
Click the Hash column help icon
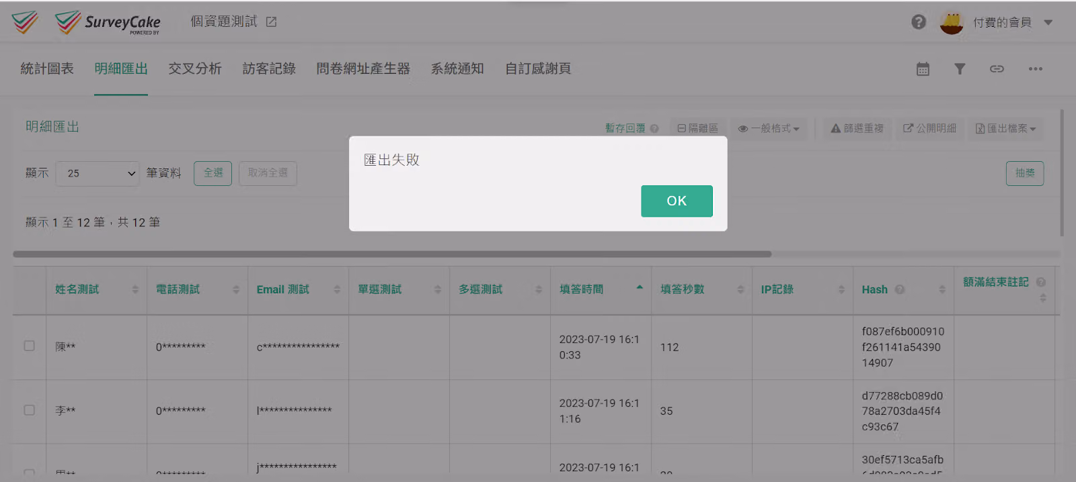[900, 289]
